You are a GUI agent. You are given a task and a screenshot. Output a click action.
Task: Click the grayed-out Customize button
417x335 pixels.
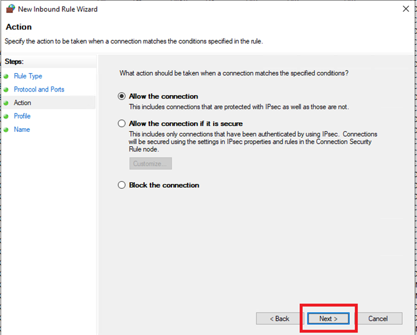[151, 163]
